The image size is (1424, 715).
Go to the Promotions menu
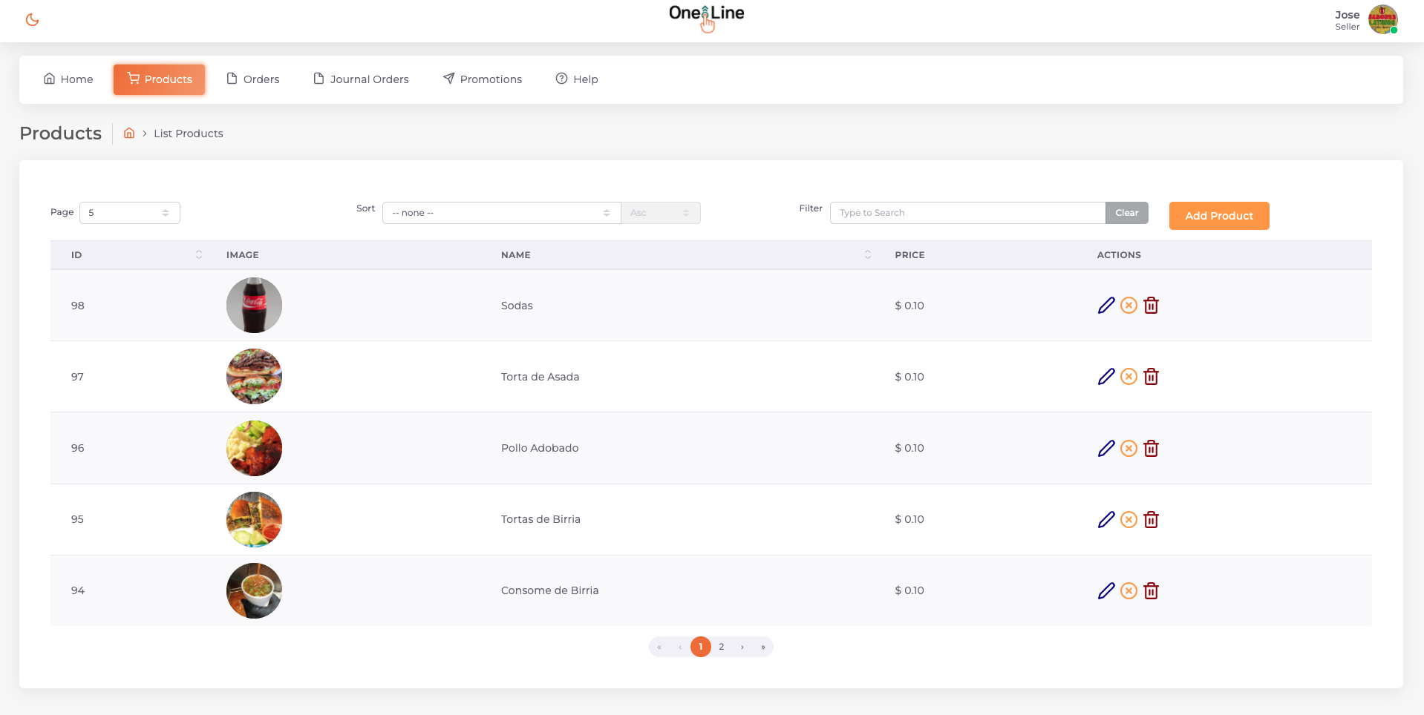[x=483, y=79]
